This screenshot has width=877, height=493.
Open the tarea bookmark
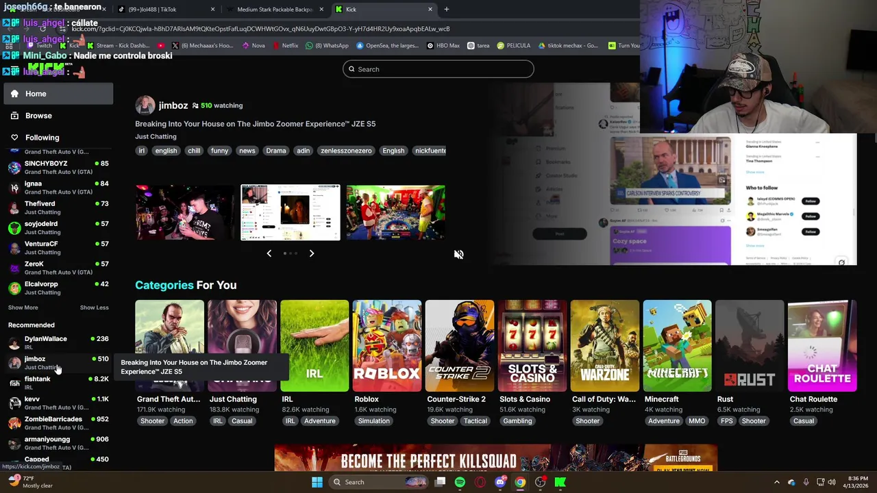478,46
